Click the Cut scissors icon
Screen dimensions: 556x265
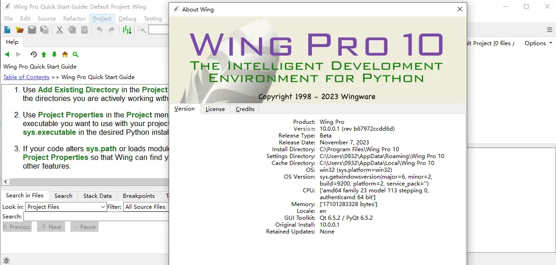click(59, 30)
